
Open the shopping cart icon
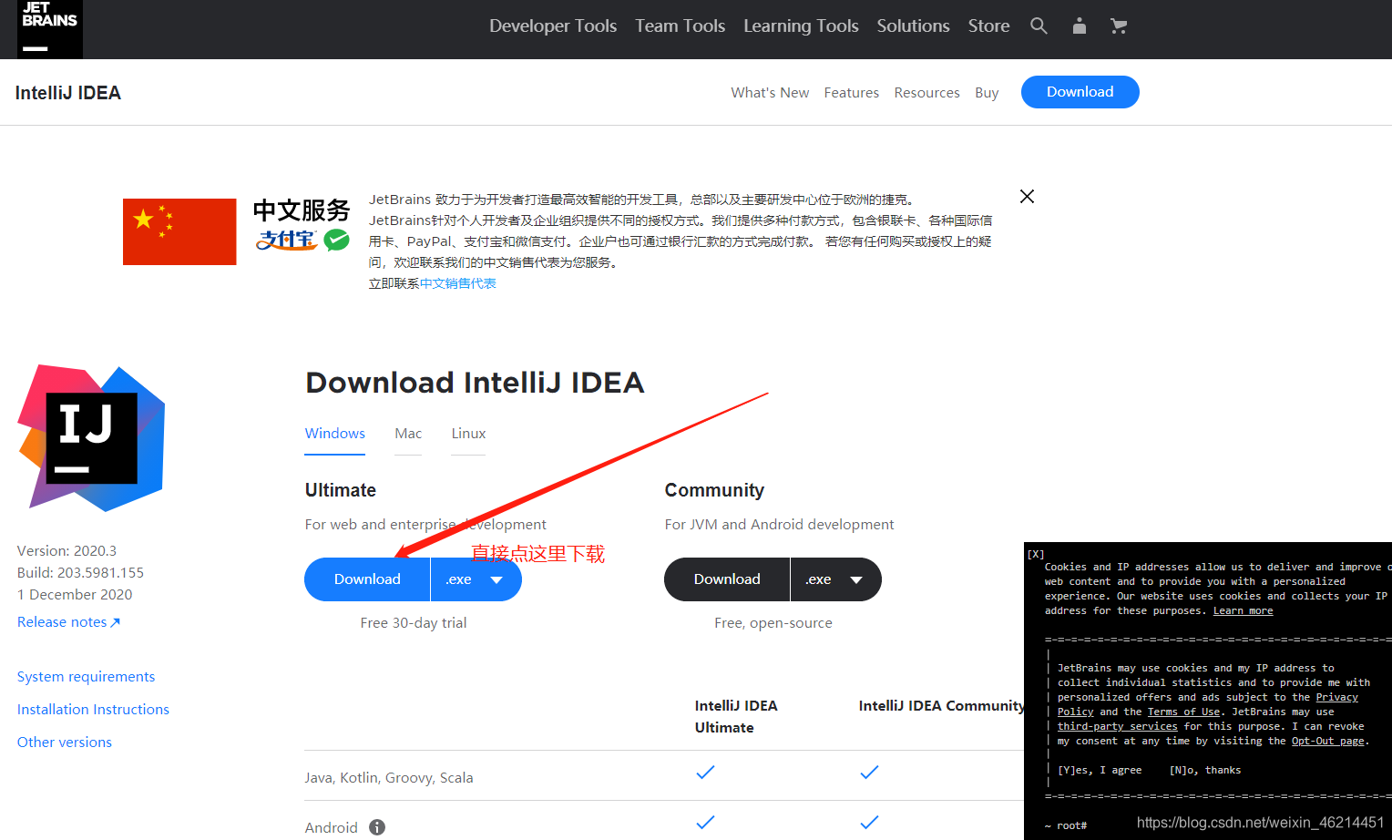(1119, 26)
